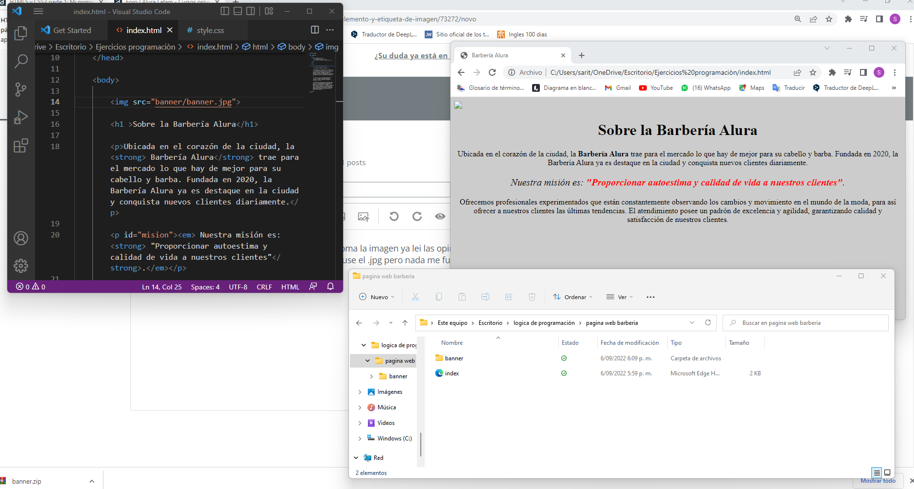Viewport: 914px width, 489px height.
Task: Bookmark the index.html page with star
Action: [813, 72]
